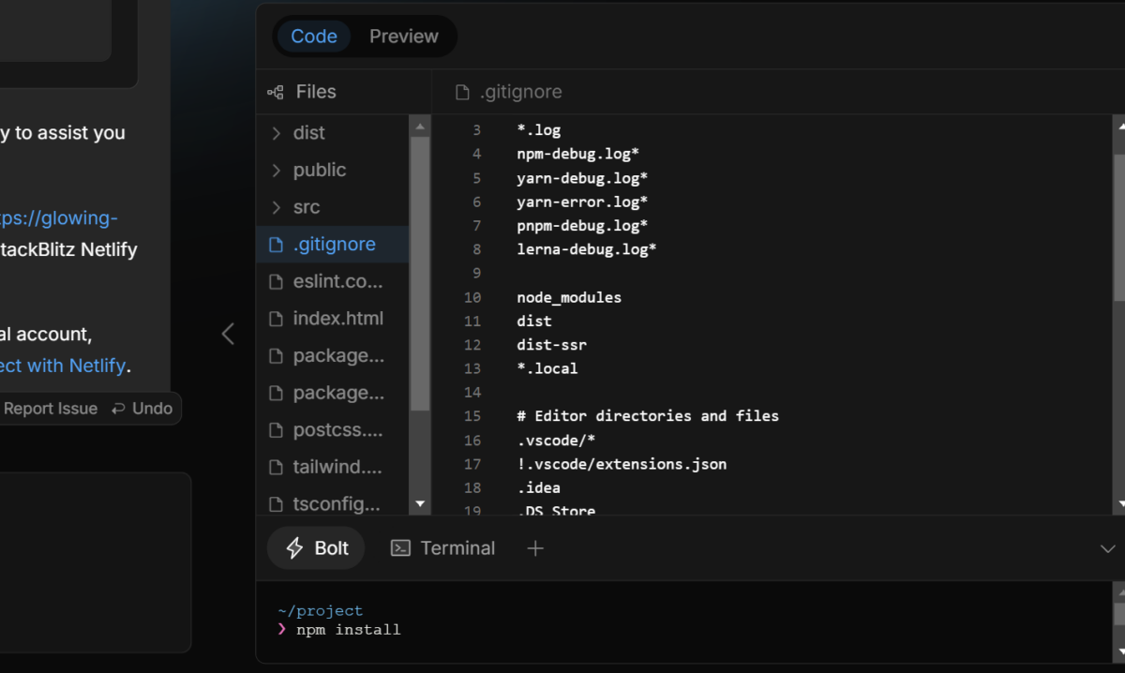Image resolution: width=1125 pixels, height=673 pixels.
Task: Open the Connect with Netlify link
Action: [62, 365]
